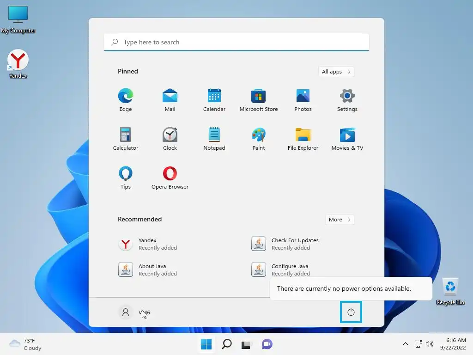Image resolution: width=473 pixels, height=355 pixels.
Task: Launch Paint
Action: tap(259, 139)
